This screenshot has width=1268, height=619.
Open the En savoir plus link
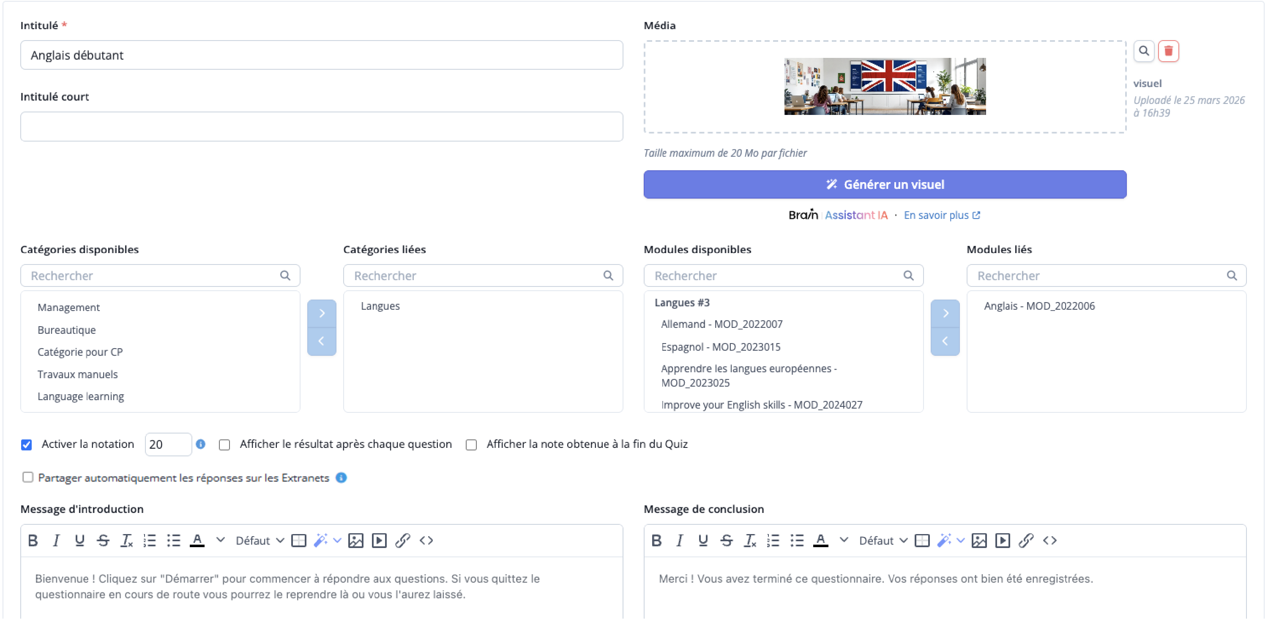coord(941,215)
